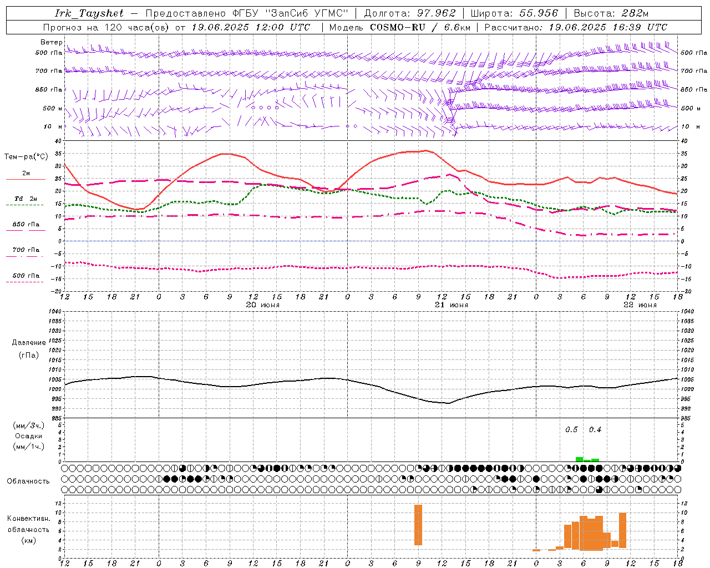
Task: Click the "22 июня" date label
Action: coord(640,305)
